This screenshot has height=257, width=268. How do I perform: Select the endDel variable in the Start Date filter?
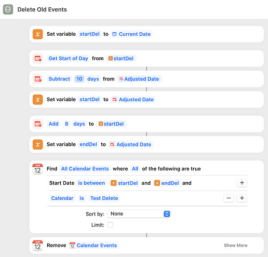[167, 183]
